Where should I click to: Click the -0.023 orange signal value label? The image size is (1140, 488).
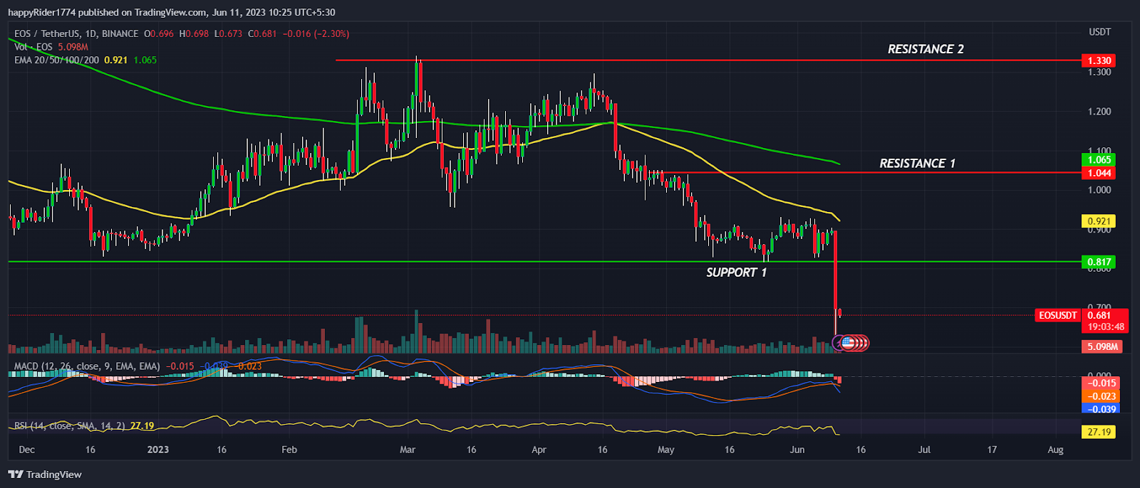1101,396
